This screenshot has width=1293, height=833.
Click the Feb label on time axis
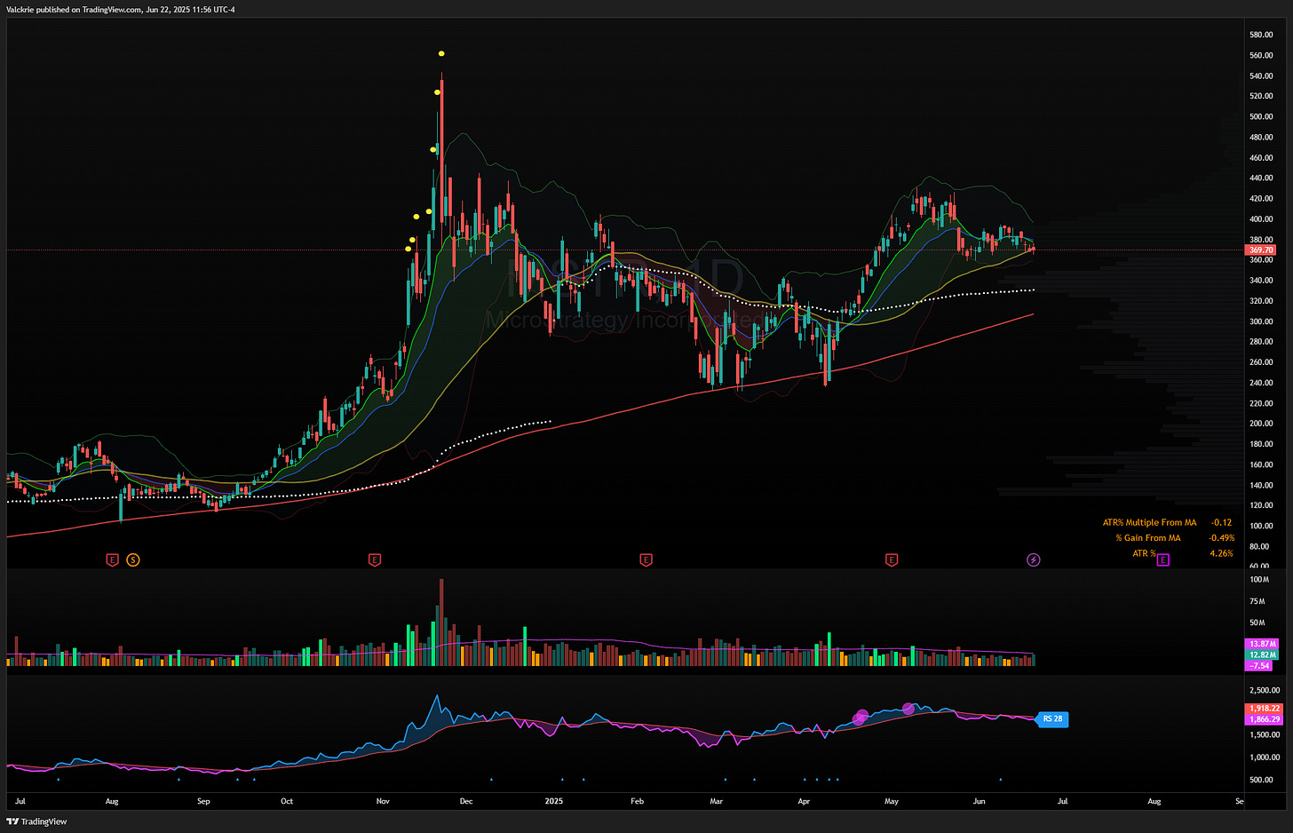click(637, 801)
